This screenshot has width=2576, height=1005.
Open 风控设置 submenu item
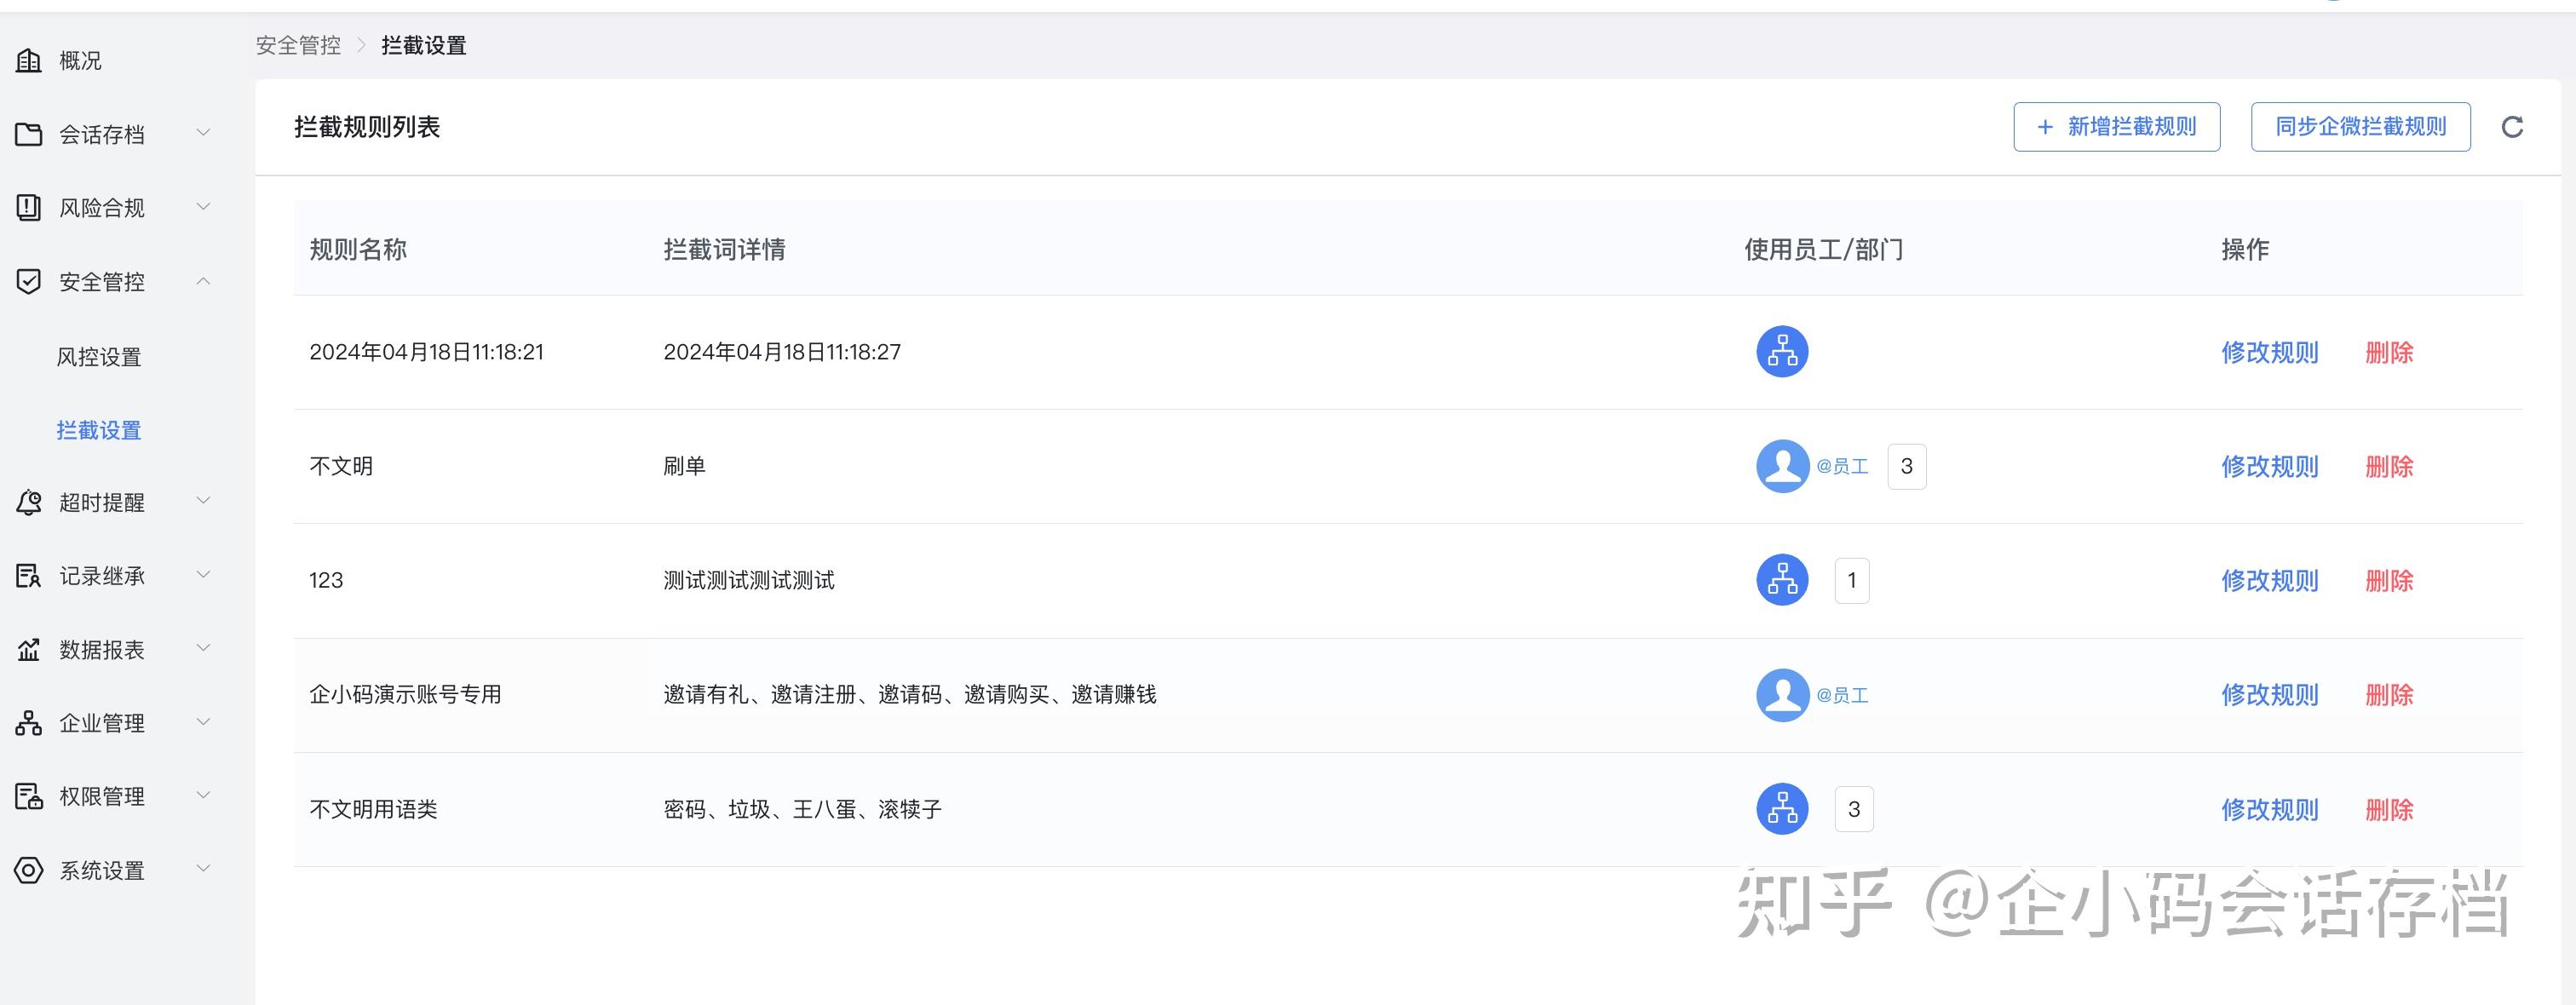98,357
